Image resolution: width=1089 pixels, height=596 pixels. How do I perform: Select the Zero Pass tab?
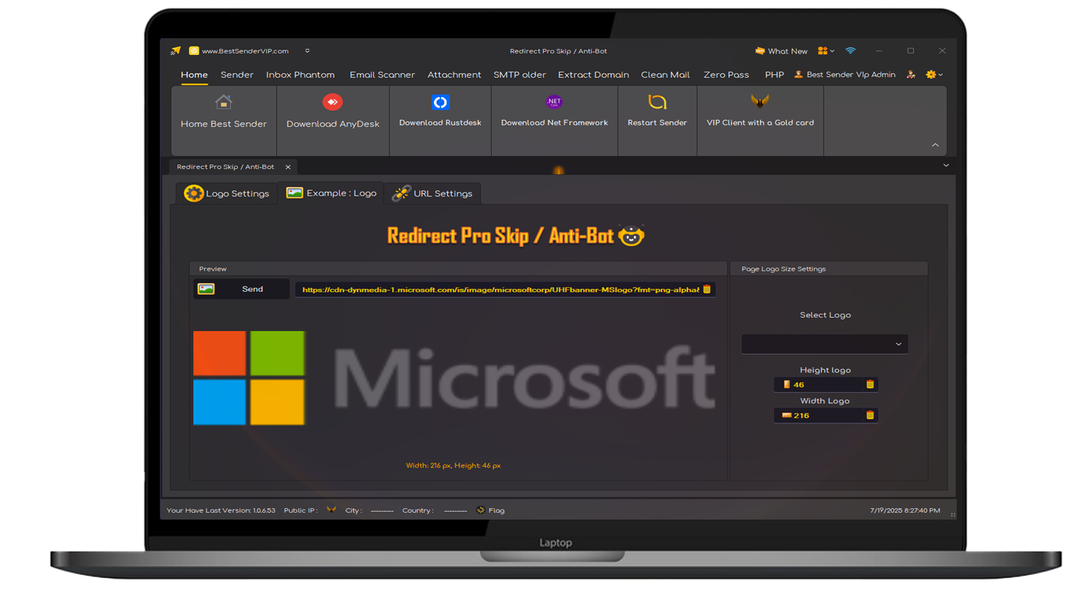727,75
